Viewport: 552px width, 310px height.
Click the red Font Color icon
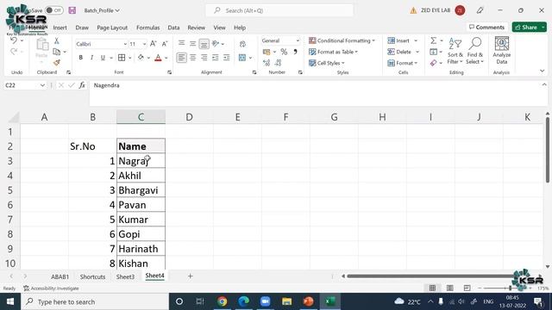[x=158, y=58]
